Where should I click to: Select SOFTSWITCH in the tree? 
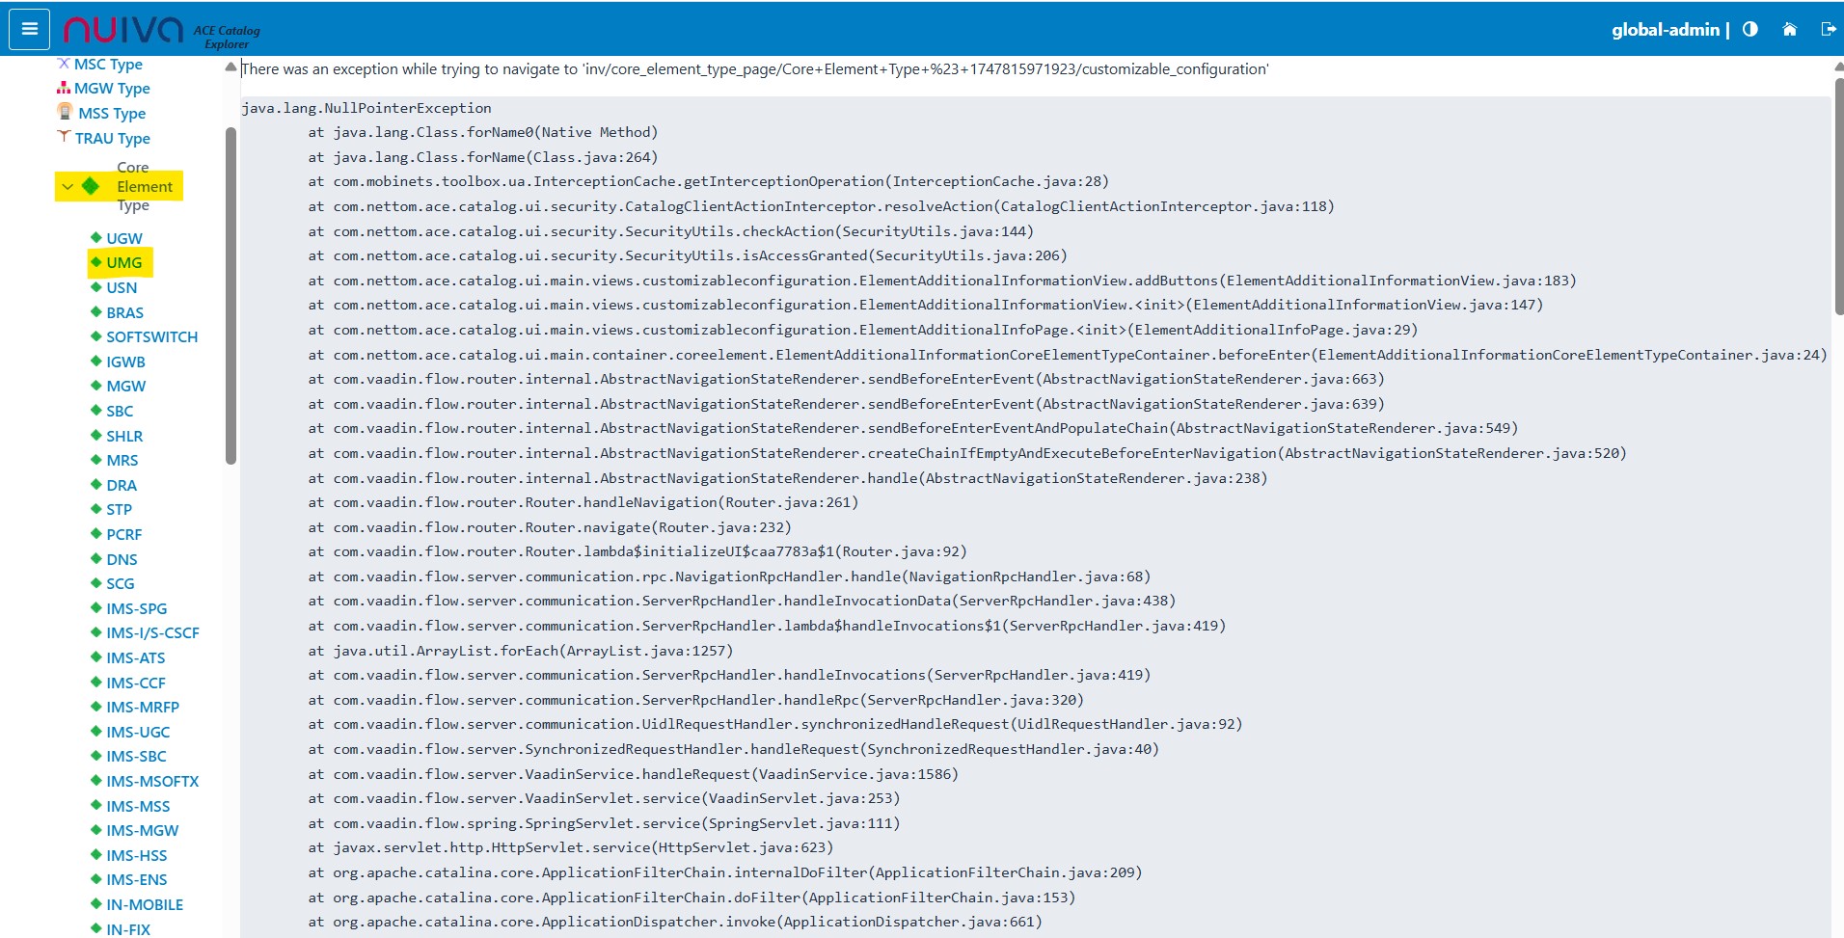tap(151, 336)
